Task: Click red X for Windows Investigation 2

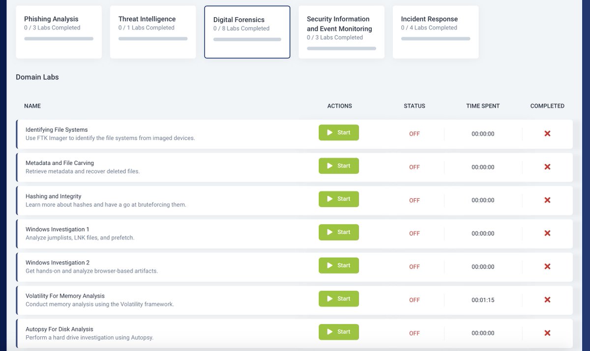Action: coord(547,267)
